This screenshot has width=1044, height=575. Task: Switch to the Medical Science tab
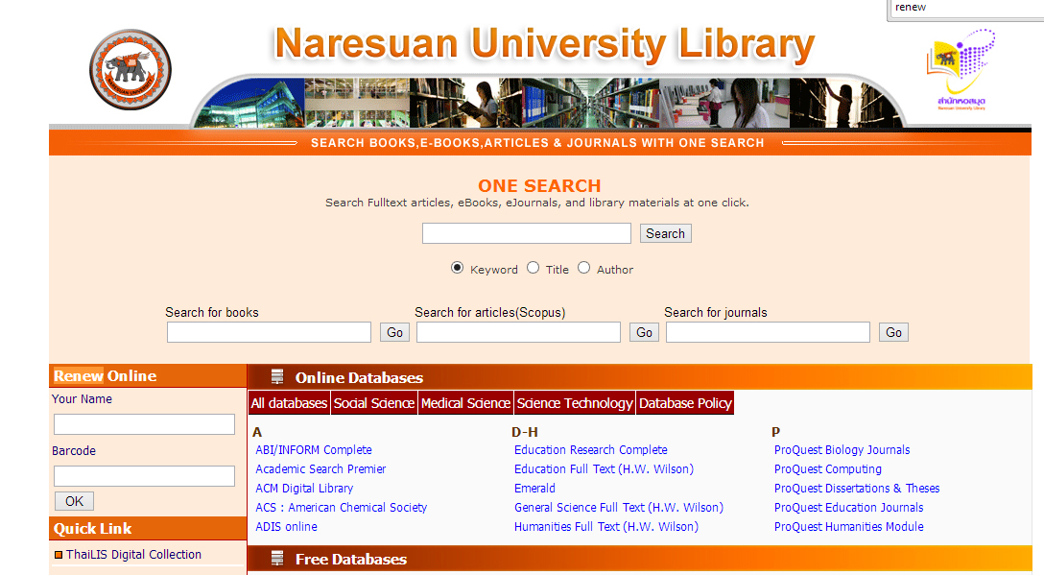point(466,403)
